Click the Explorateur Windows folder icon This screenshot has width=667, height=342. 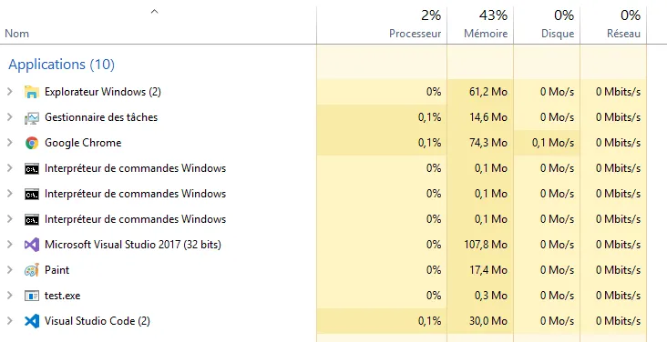click(x=32, y=92)
